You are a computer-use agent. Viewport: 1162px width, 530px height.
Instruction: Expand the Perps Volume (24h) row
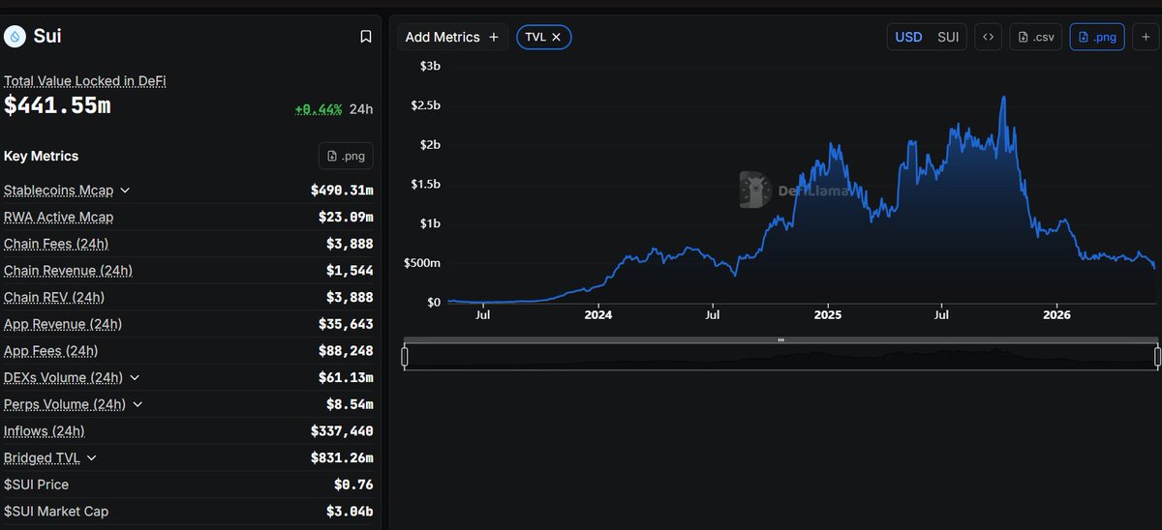(138, 404)
